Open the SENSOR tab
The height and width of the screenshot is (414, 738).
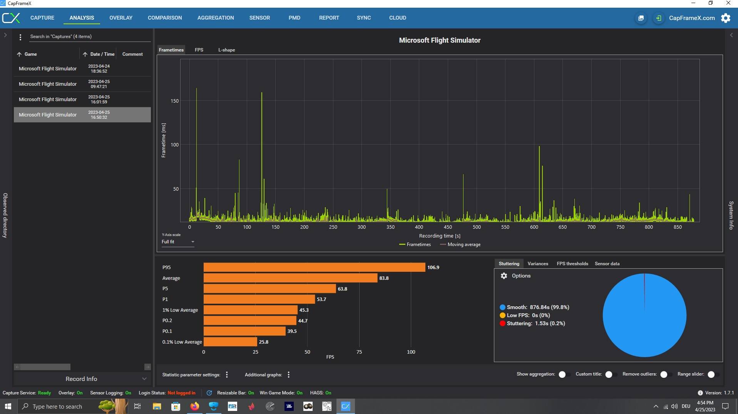pos(259,18)
